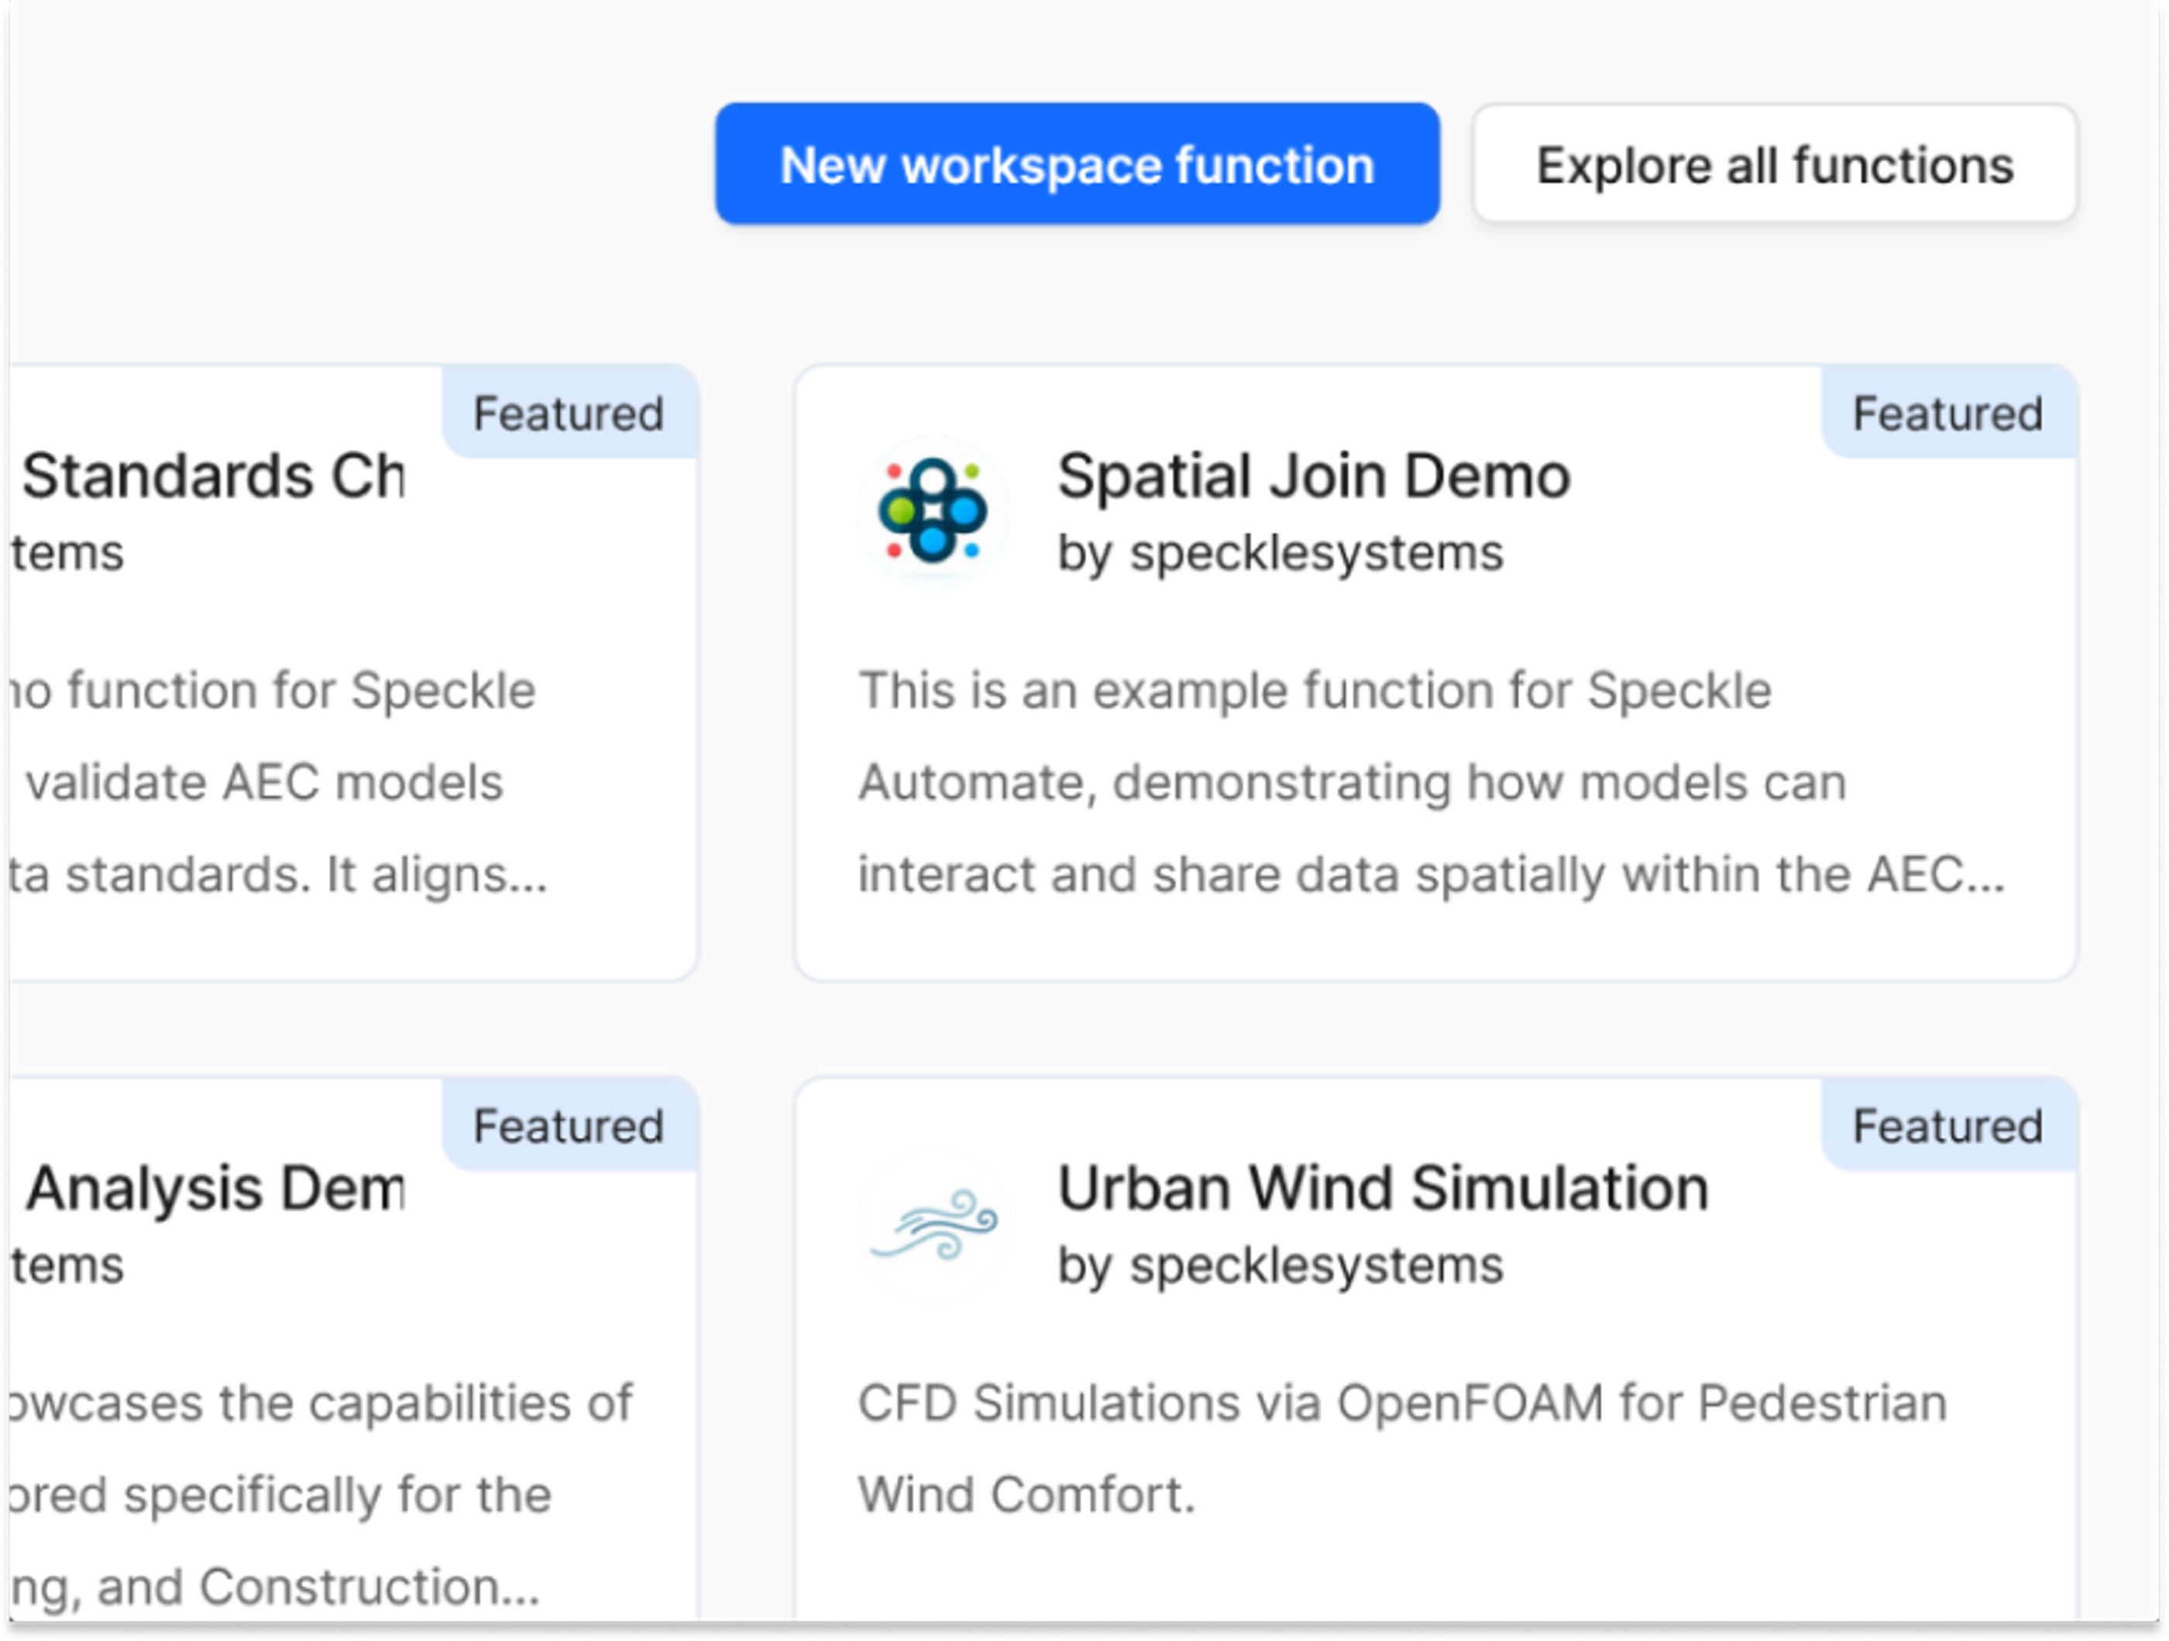This screenshot has width=2169, height=1641.
Task: Click the Featured badge on Spatial Join Demo
Action: [x=1948, y=413]
